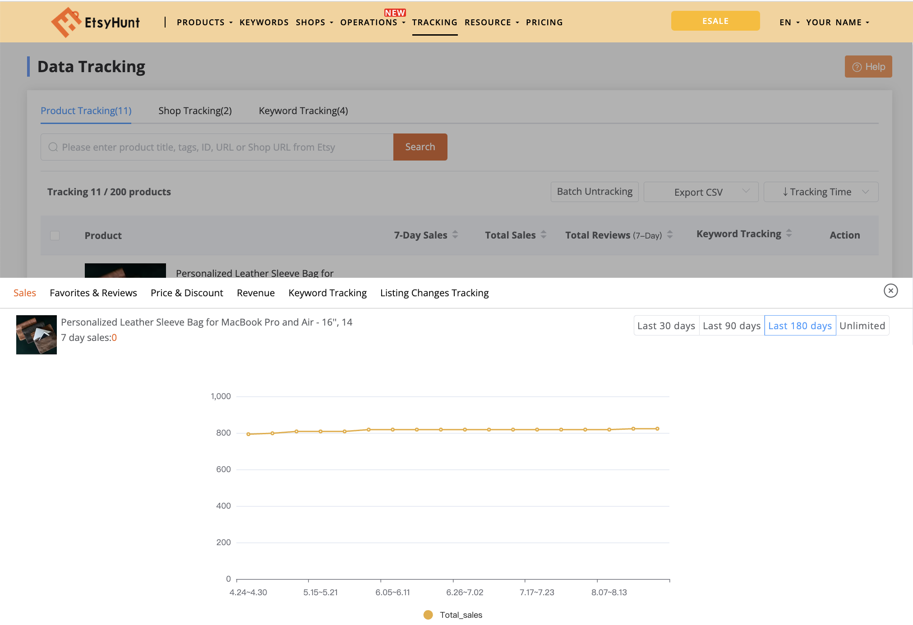The height and width of the screenshot is (625, 913).
Task: Sort by 7-Day Sales arrows
Action: (455, 234)
